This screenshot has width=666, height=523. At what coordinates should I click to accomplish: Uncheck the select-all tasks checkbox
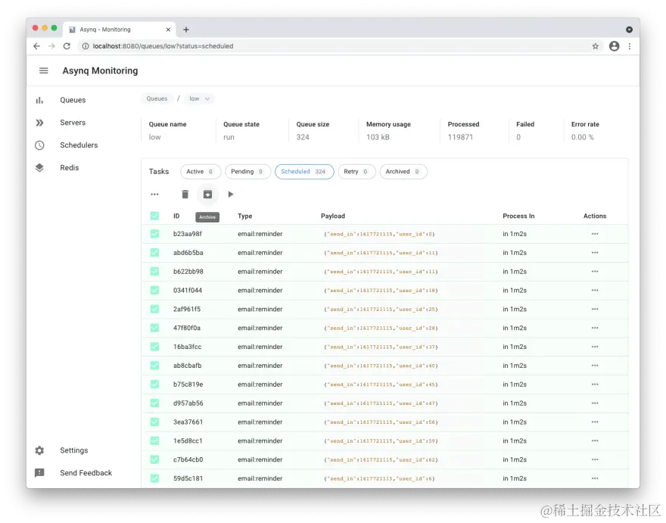coord(155,216)
